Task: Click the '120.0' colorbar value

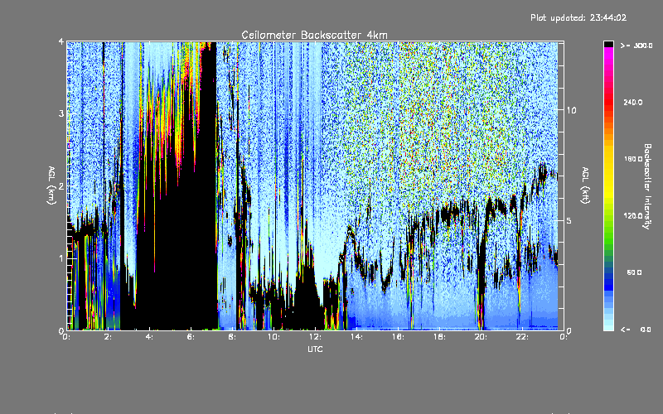Action: (x=633, y=215)
